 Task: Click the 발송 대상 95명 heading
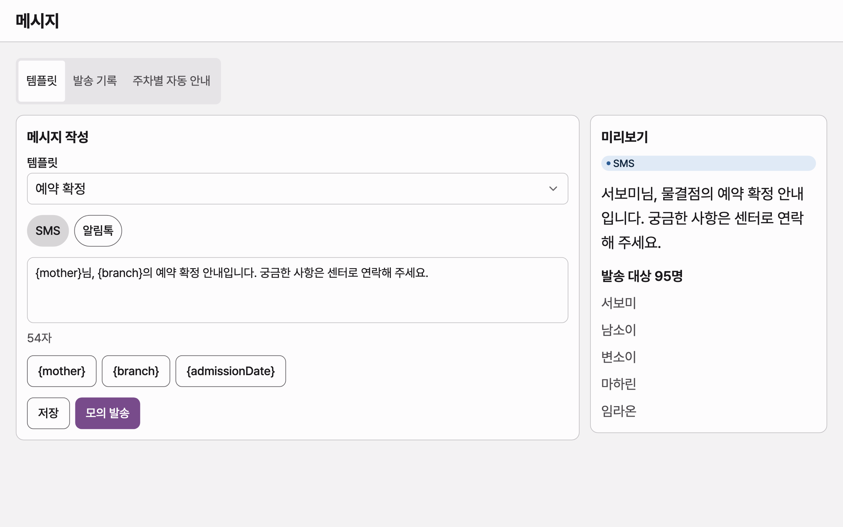pos(642,276)
